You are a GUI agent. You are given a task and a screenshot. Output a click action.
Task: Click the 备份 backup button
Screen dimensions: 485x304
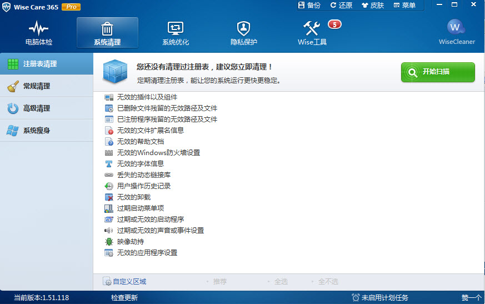tap(309, 5)
